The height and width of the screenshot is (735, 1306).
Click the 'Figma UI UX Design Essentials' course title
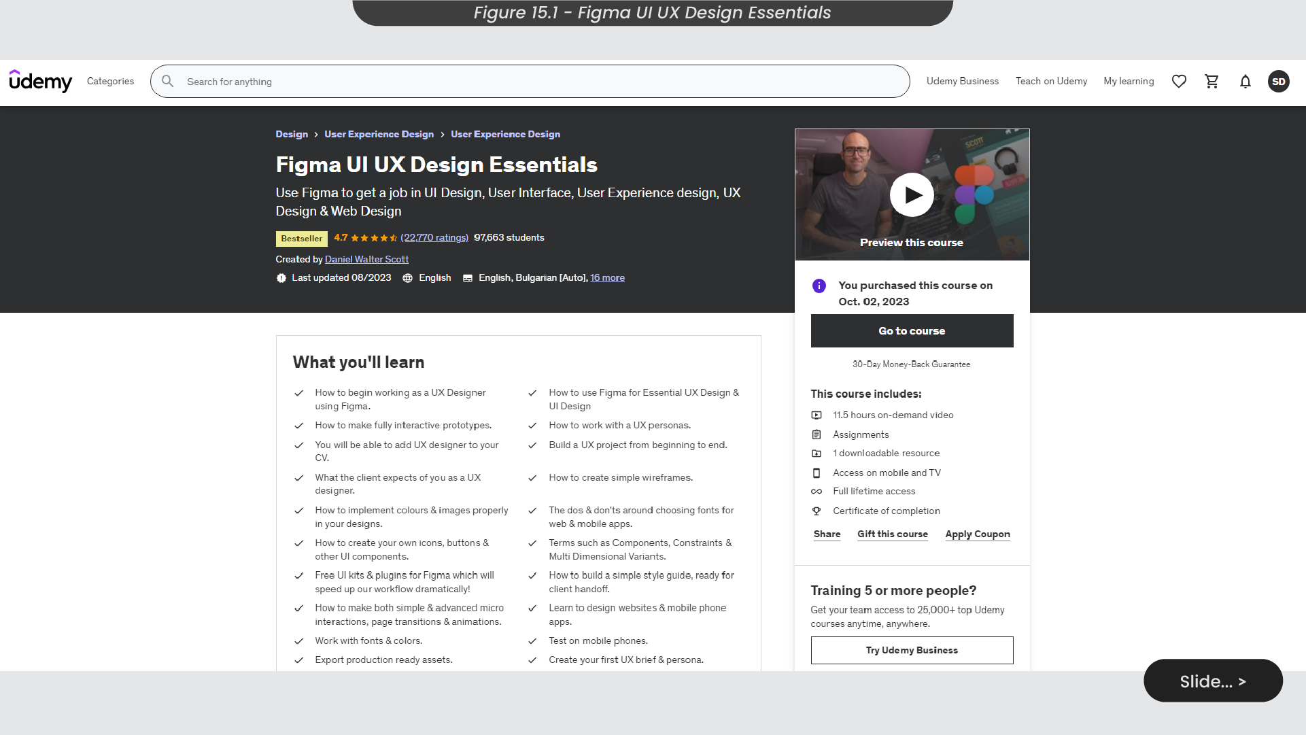tap(436, 165)
